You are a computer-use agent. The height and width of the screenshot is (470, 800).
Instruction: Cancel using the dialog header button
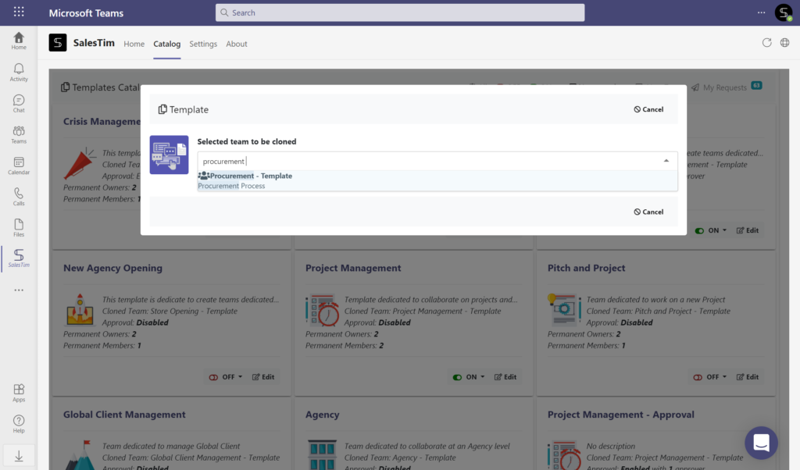point(648,109)
